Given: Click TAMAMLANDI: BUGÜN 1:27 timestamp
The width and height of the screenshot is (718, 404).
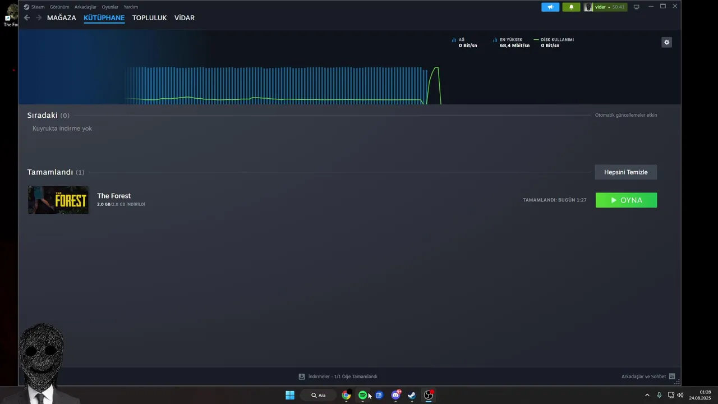Looking at the screenshot, I should (555, 200).
